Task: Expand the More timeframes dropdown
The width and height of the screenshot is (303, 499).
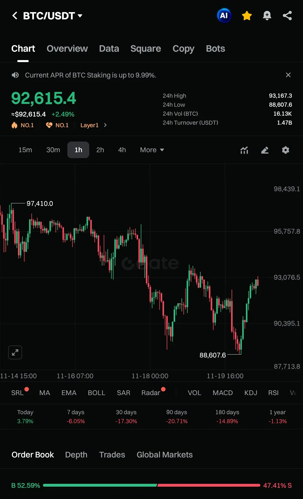Action: (152, 150)
